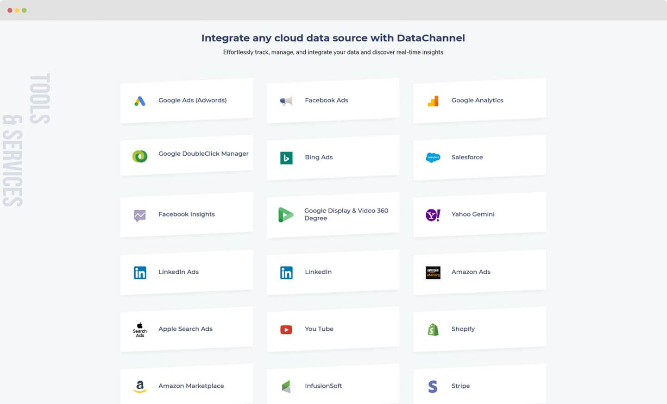Open the Facebook Insights text link
Viewport: 667px width, 404px height.
(187, 214)
